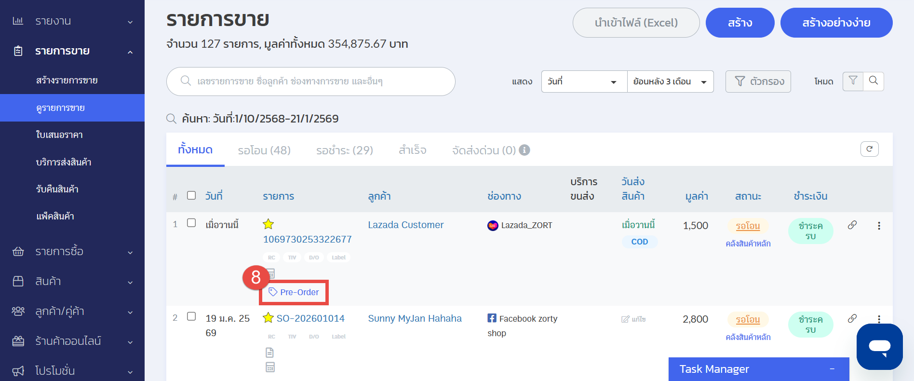The image size is (914, 381).
Task: Open the chat support bubble
Action: 879,347
